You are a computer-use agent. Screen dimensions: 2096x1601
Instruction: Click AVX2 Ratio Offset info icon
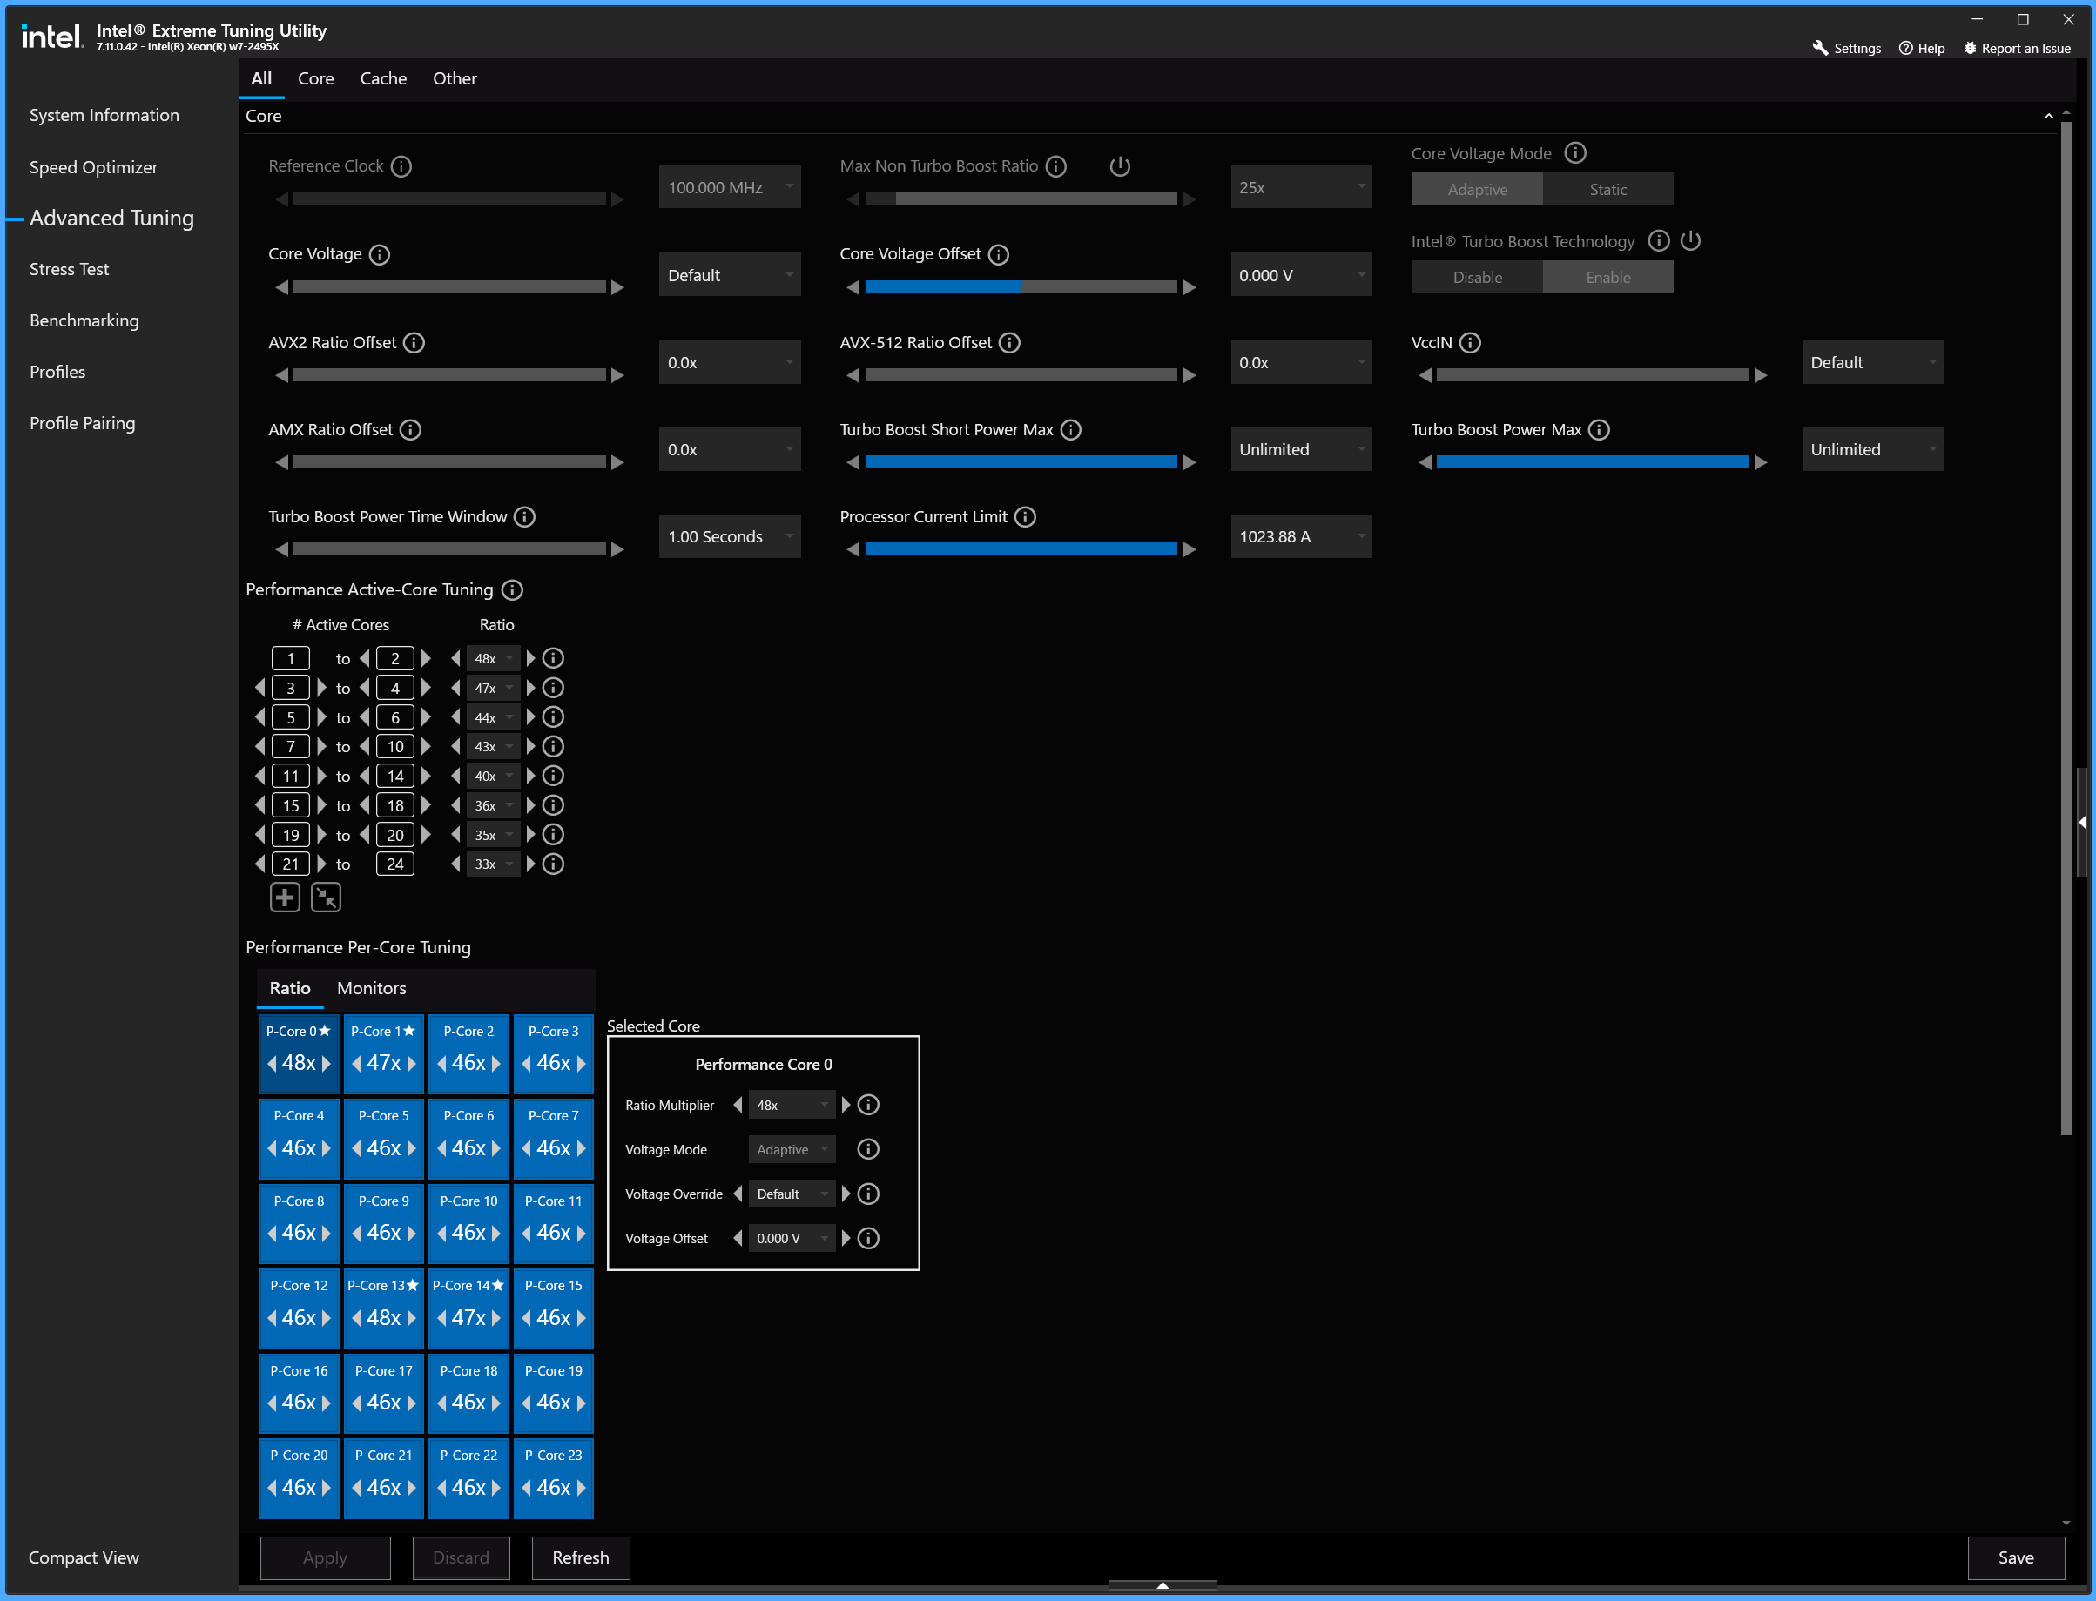coord(414,343)
